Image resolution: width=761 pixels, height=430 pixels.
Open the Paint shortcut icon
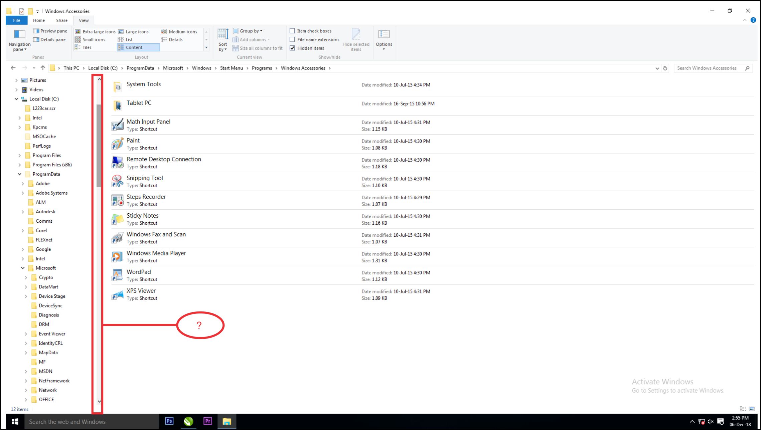[x=117, y=144]
